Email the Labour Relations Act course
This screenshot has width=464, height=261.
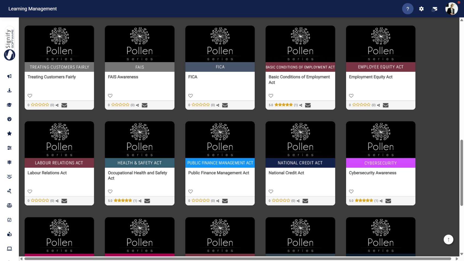pos(64,201)
